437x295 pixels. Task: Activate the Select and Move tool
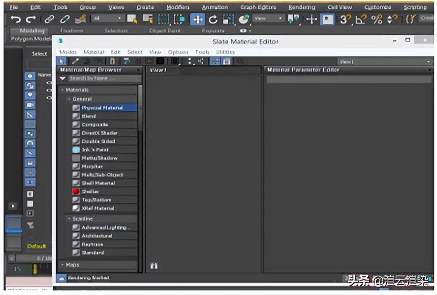197,19
